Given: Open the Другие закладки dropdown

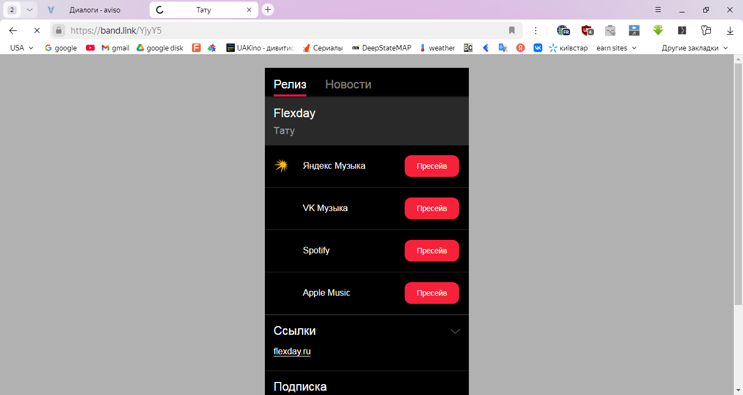Looking at the screenshot, I should (x=695, y=48).
